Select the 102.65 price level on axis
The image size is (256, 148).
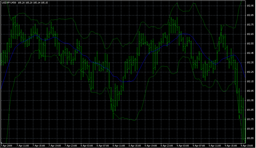coord(250,34)
